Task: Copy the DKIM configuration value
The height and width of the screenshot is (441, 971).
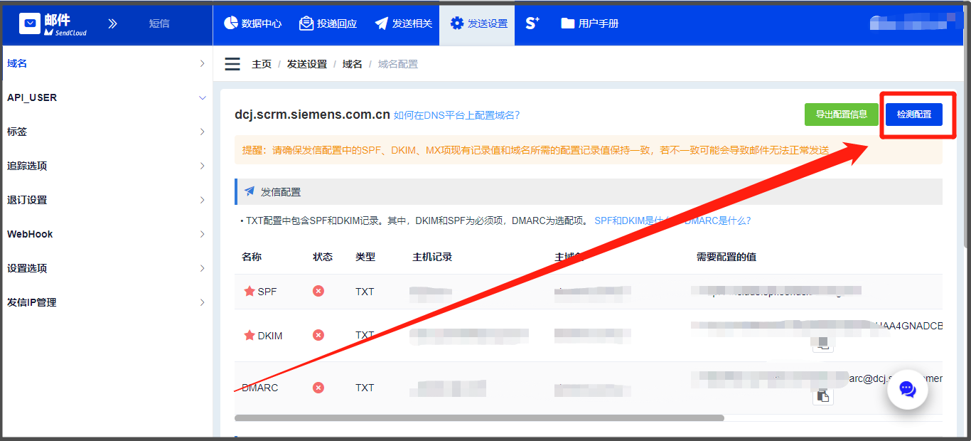Action: [x=822, y=344]
